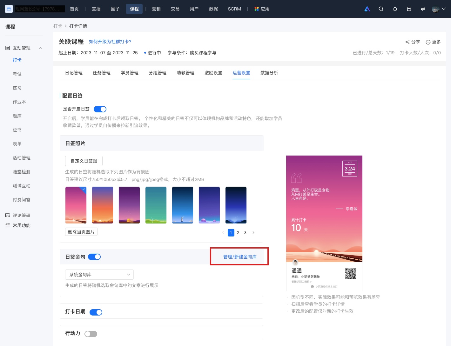Image resolution: width=451 pixels, height=346 pixels.
Task: Switch to the 数据分析 tab
Action: coord(269,73)
